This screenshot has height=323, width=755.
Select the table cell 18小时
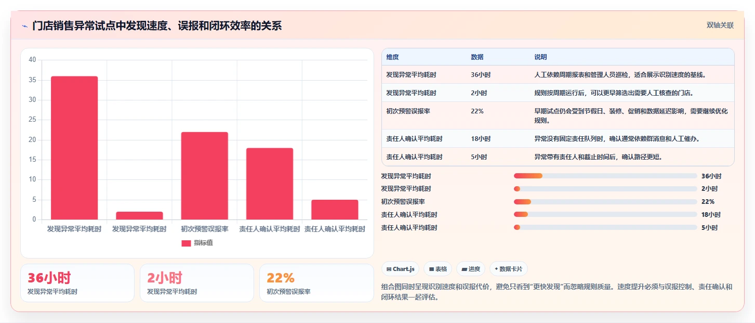(x=480, y=139)
